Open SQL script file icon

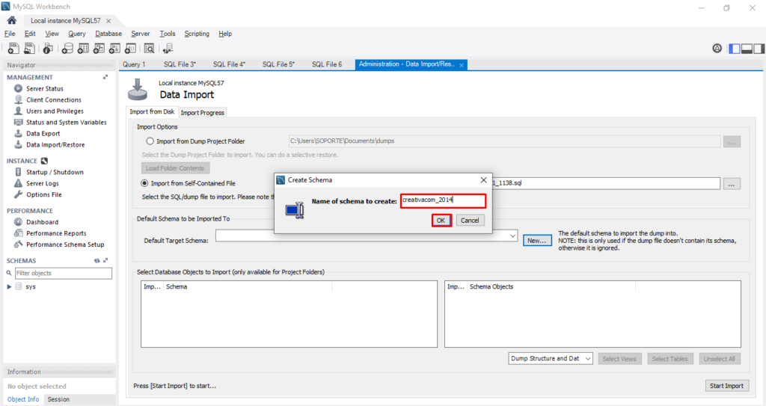pyautogui.click(x=30, y=49)
